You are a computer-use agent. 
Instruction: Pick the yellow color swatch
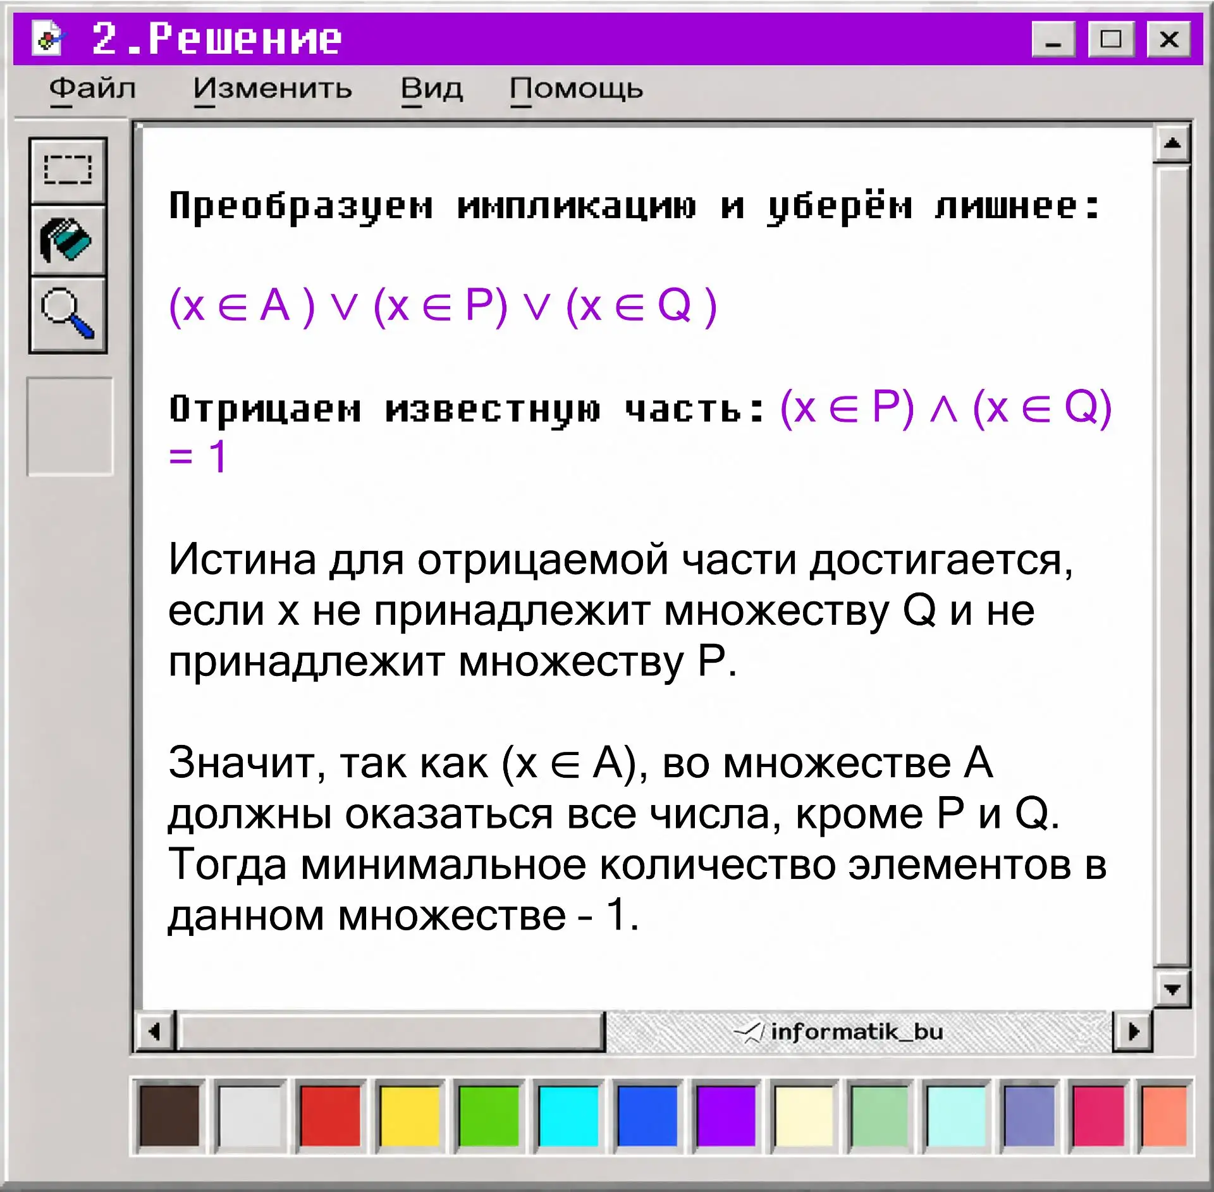[x=409, y=1116]
